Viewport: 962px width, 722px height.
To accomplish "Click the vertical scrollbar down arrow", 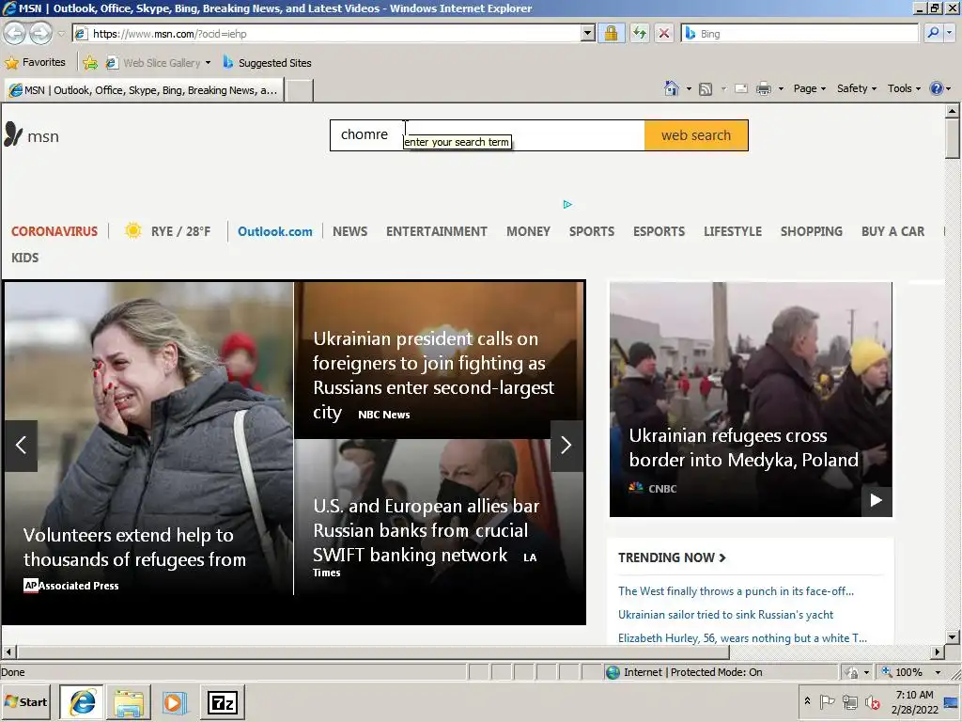I will pos(953,637).
